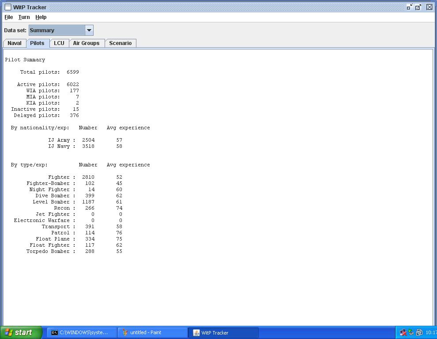Click the 'Pilot Summary' heading text
437x339 pixels.
tap(25, 60)
